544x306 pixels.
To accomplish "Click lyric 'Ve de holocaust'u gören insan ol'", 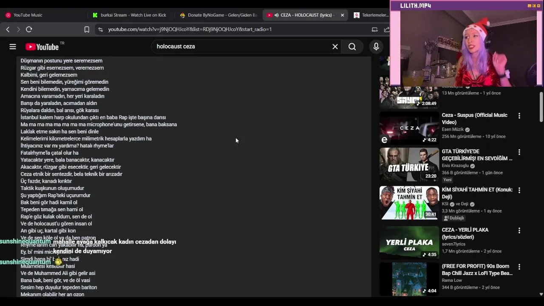I will 56,224.
